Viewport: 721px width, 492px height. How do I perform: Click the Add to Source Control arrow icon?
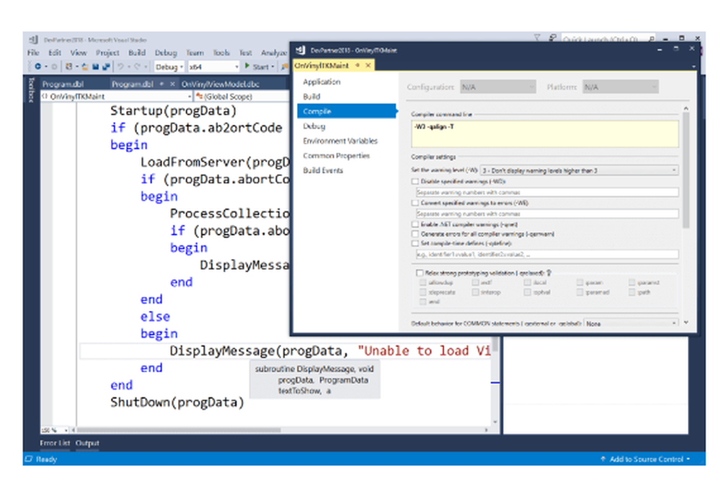[603, 459]
